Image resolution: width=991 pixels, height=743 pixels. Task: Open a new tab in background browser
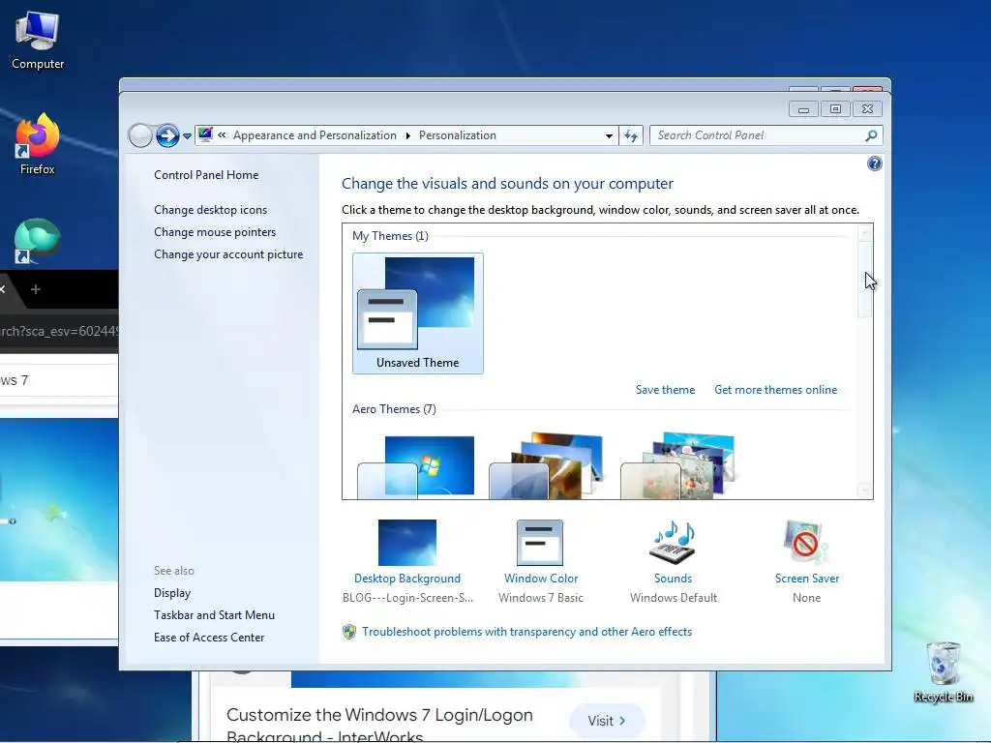[x=36, y=289]
